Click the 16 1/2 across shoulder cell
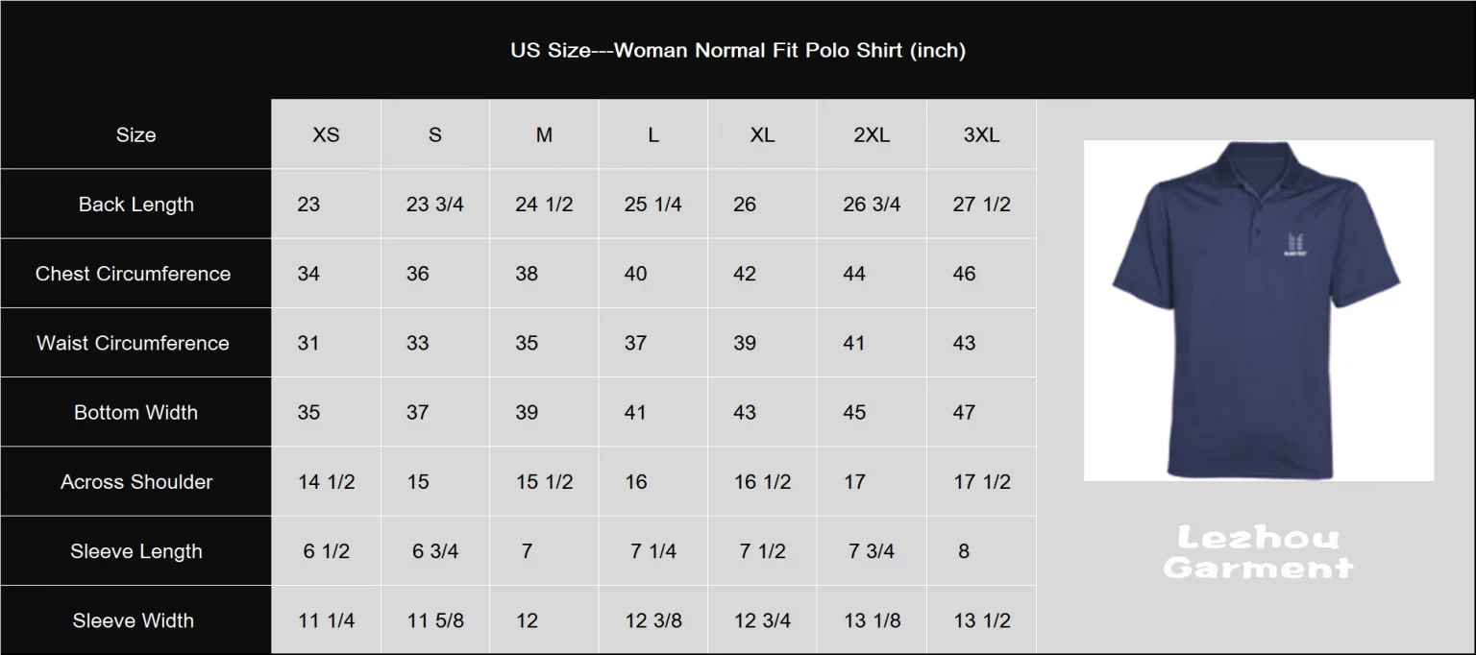The width and height of the screenshot is (1476, 655). click(x=763, y=482)
